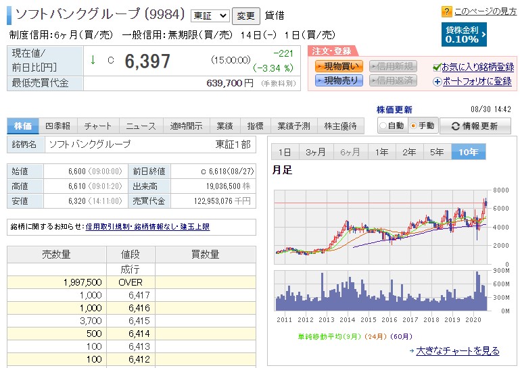The height and width of the screenshot is (368, 520).
Task: Click the ask price 6,414 row
Action: point(131,334)
